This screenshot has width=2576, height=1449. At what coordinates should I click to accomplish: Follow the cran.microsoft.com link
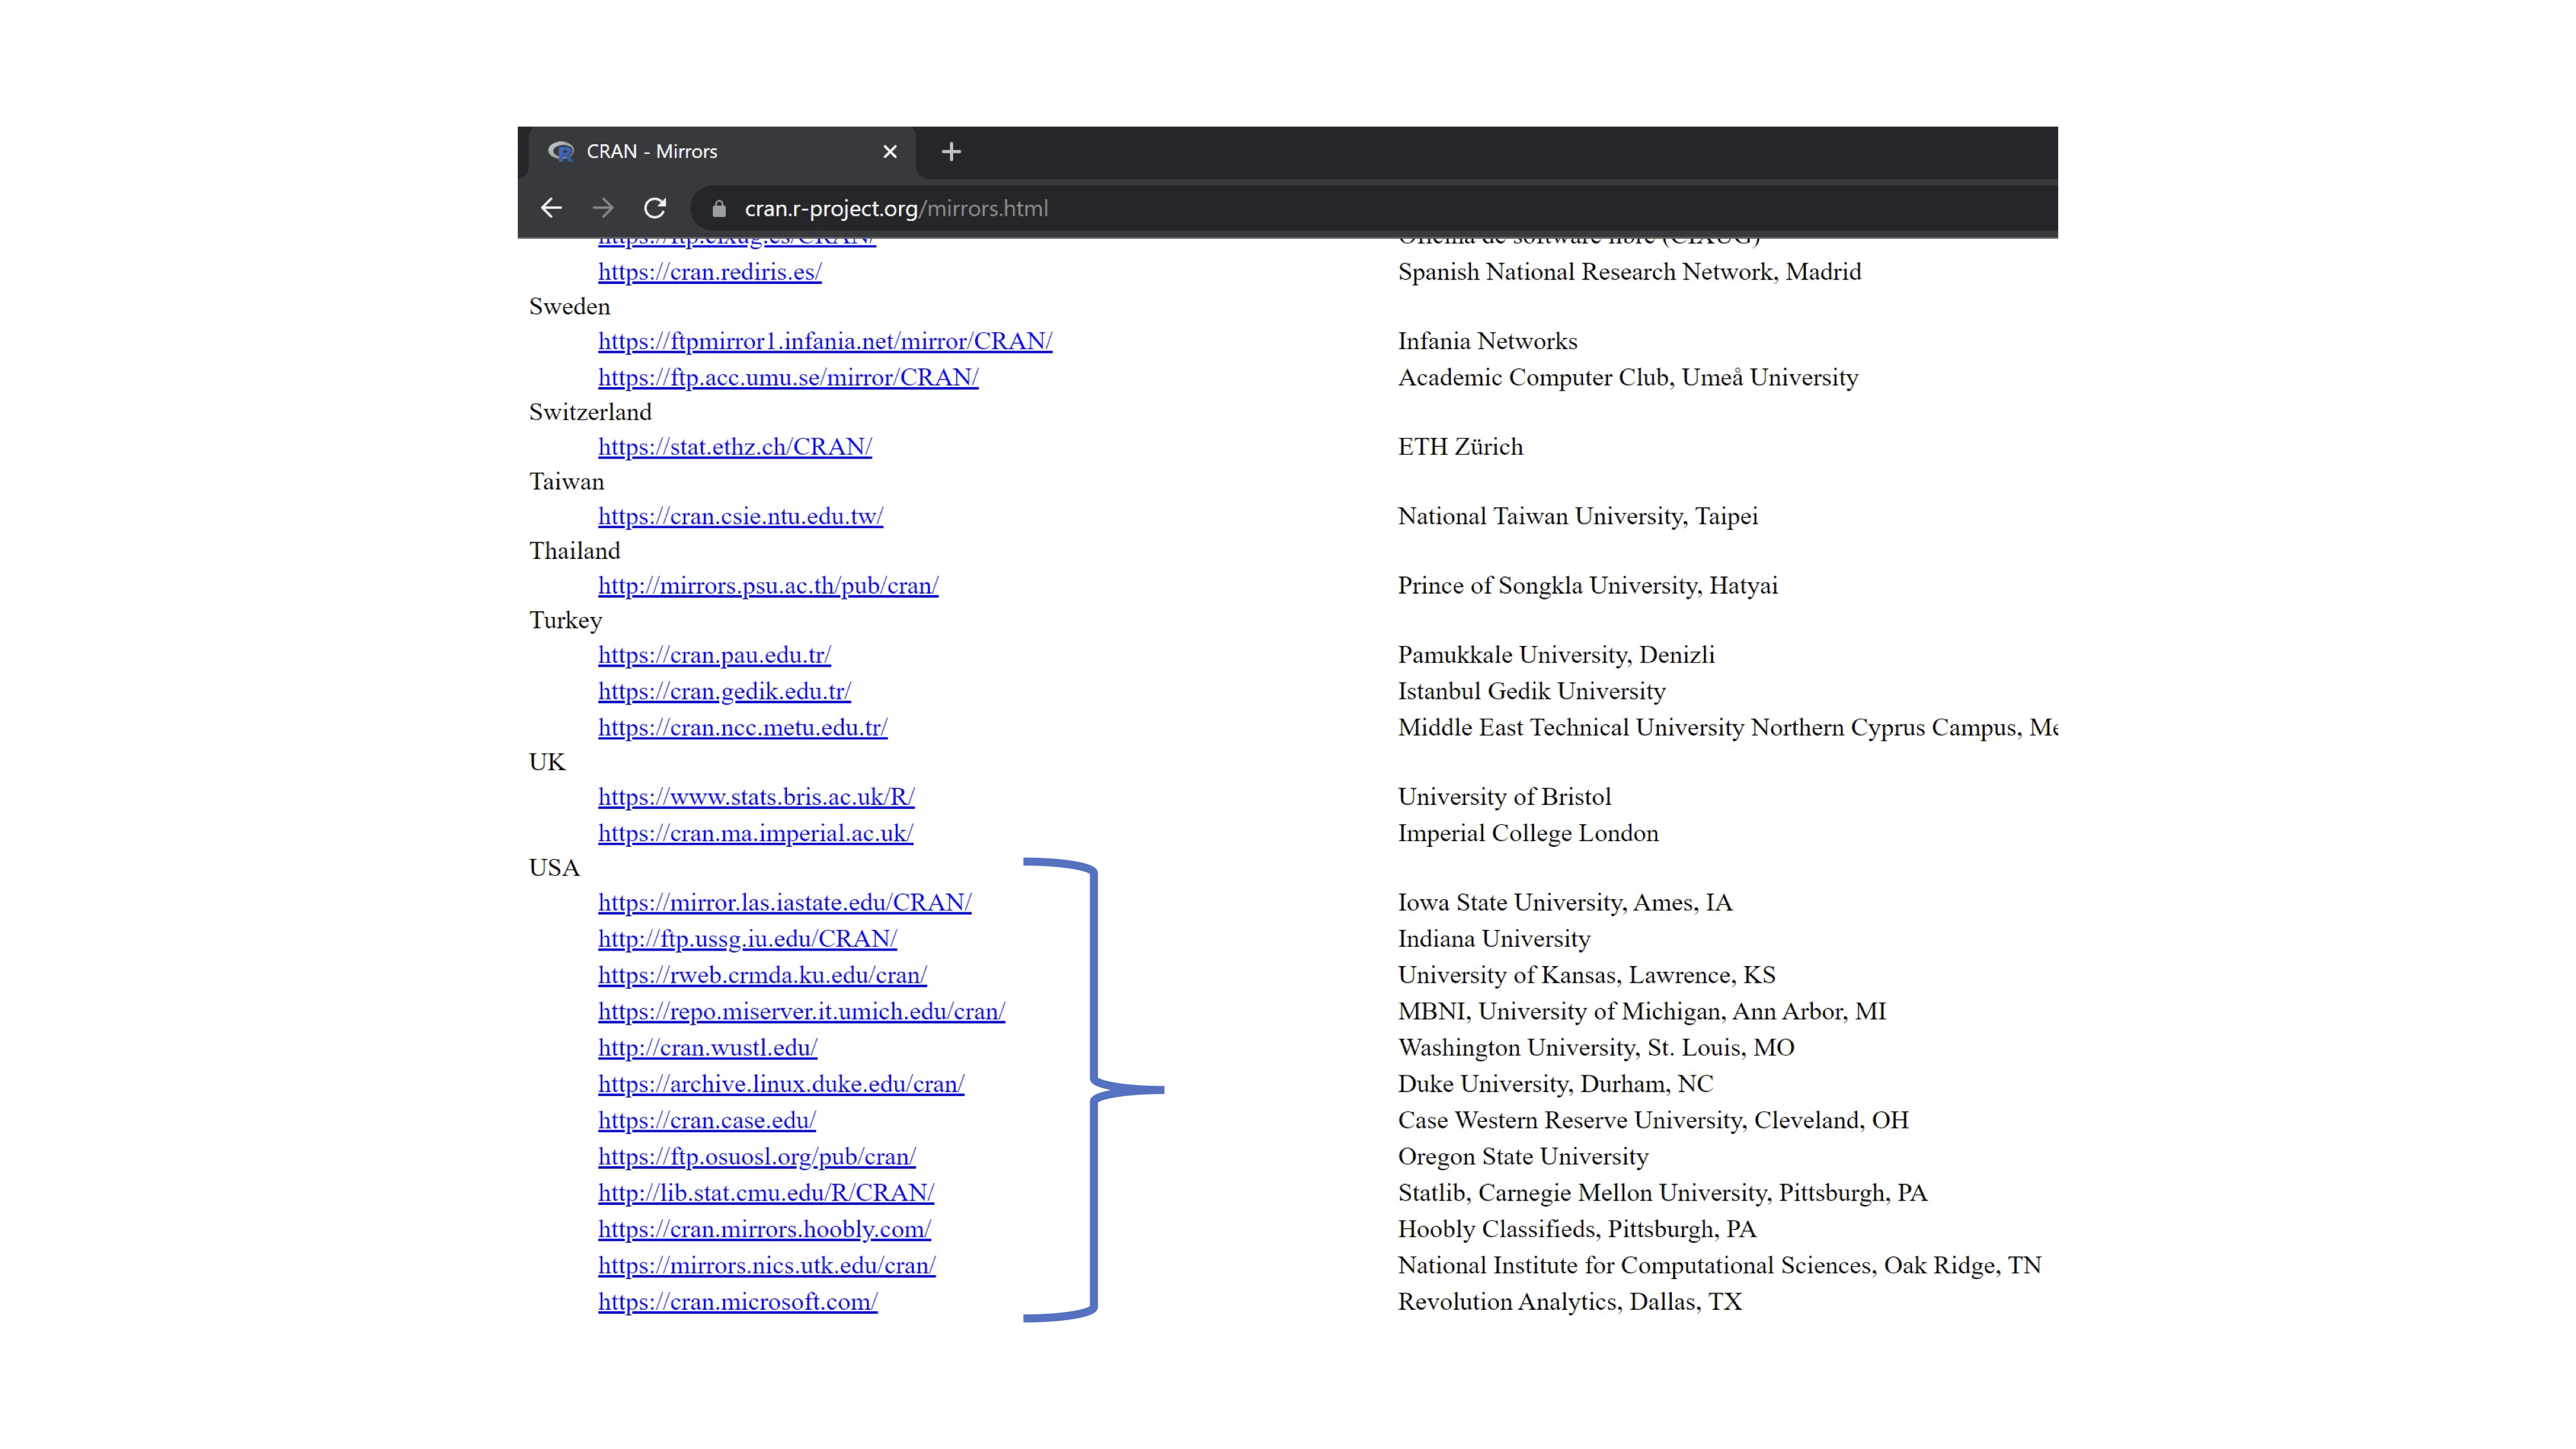click(x=737, y=1302)
